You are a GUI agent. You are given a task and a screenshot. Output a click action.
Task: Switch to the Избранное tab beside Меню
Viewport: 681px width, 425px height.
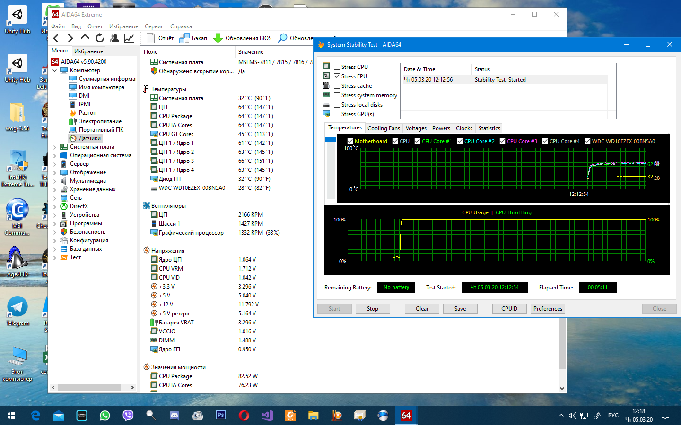pos(88,51)
